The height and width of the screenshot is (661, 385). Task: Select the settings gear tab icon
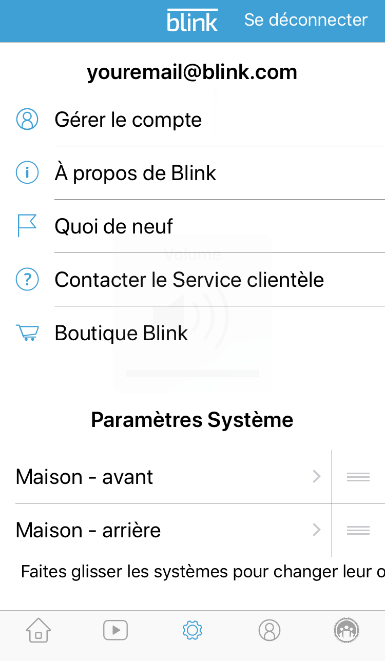coord(192,630)
